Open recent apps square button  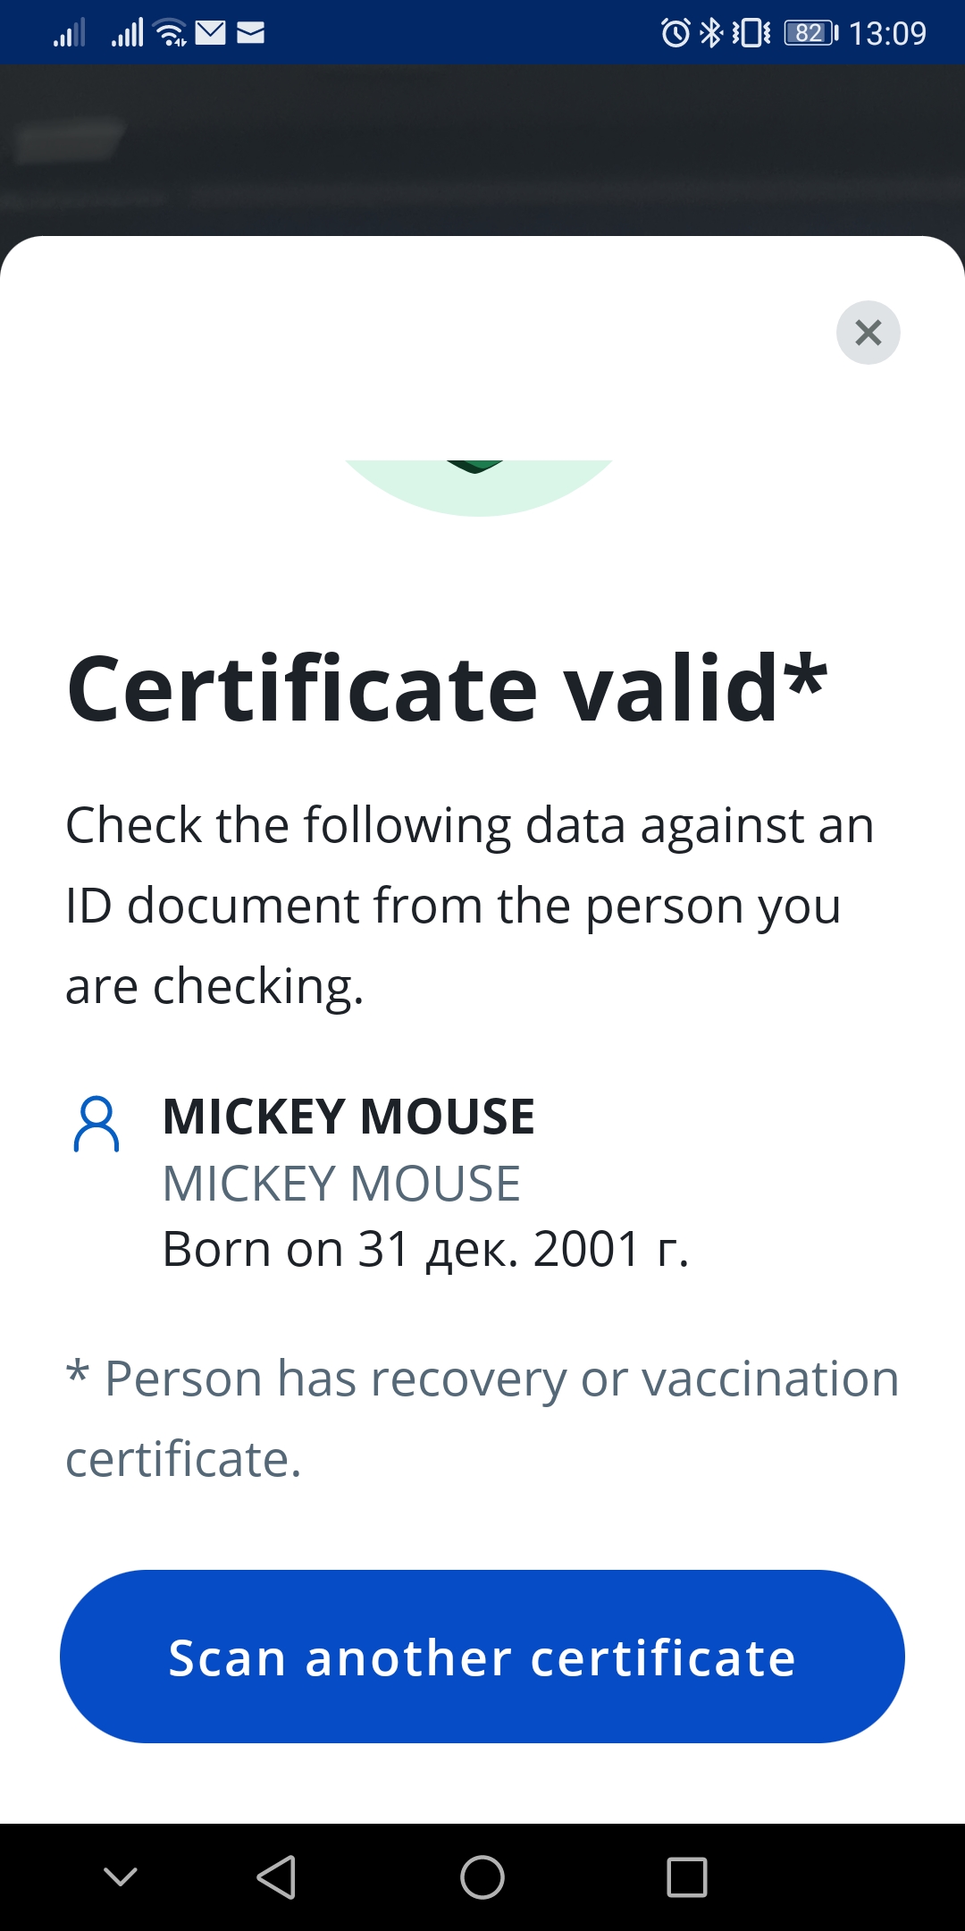click(687, 1876)
